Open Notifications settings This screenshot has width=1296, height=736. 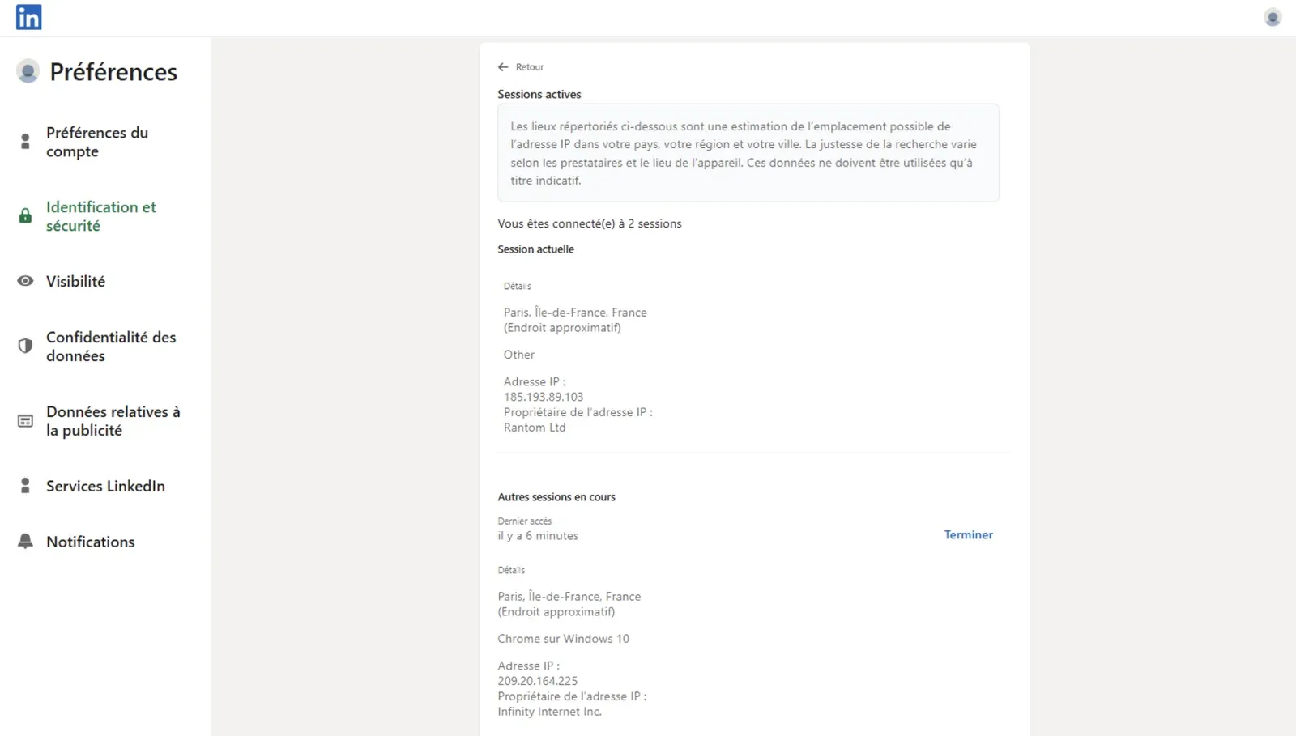(91, 542)
